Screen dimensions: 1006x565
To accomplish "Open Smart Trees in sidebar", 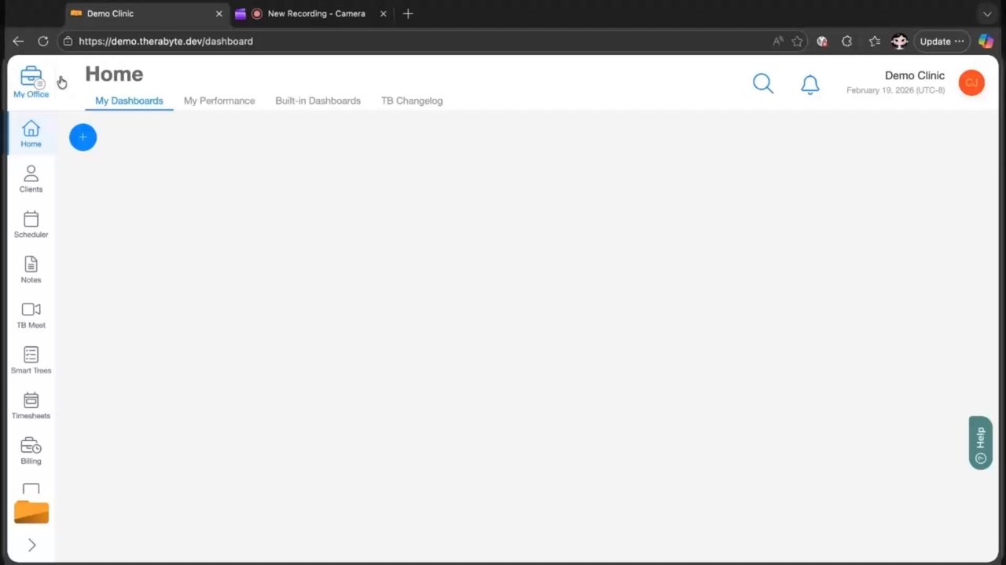I will tap(31, 360).
